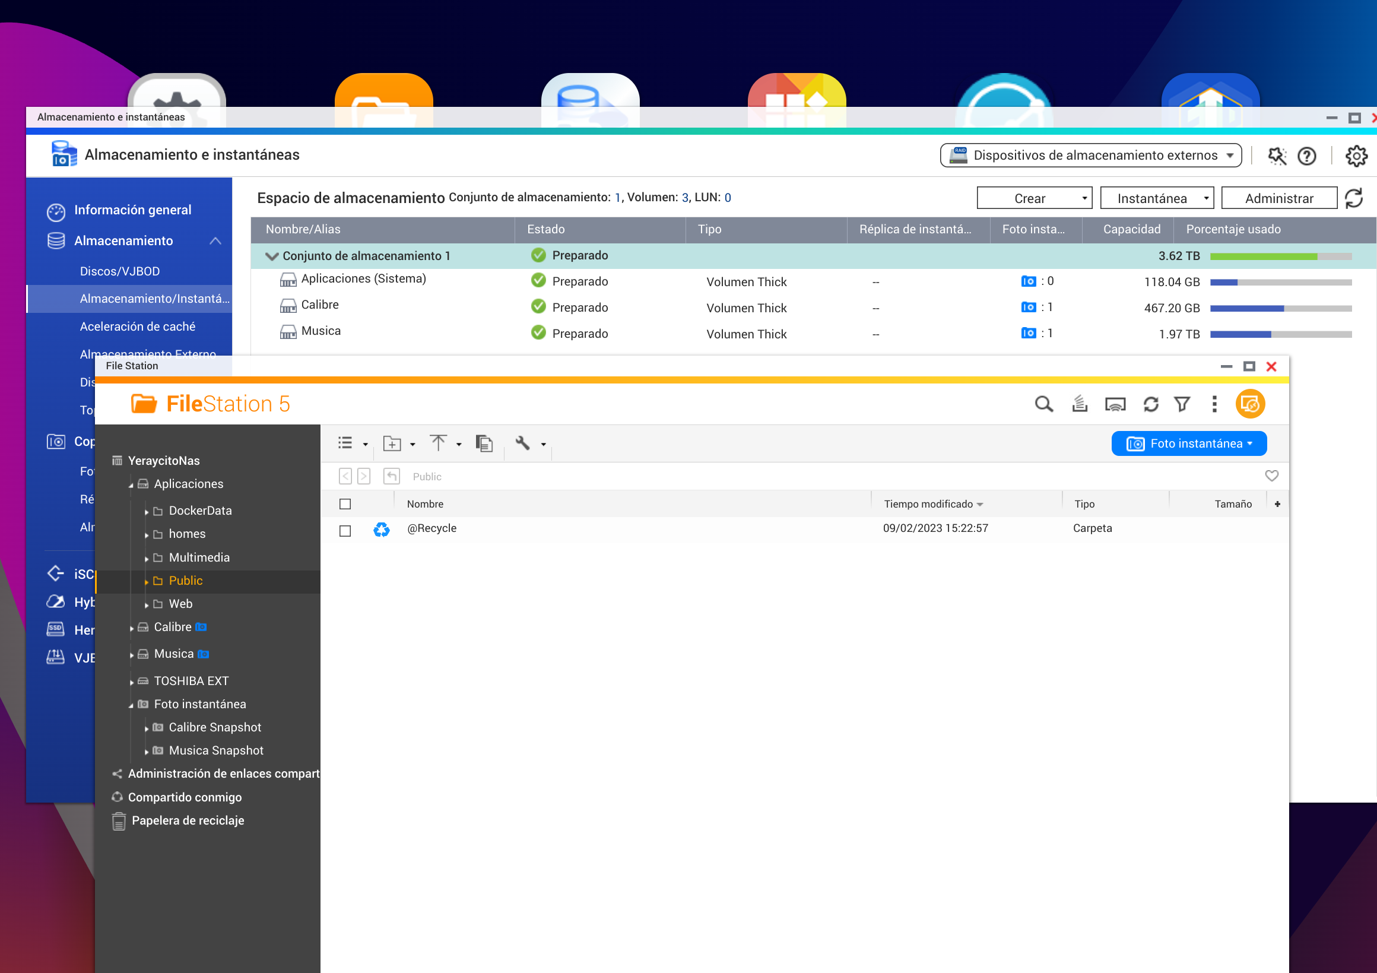Add Public folder to favorites heart
The height and width of the screenshot is (973, 1377).
pyautogui.click(x=1271, y=476)
